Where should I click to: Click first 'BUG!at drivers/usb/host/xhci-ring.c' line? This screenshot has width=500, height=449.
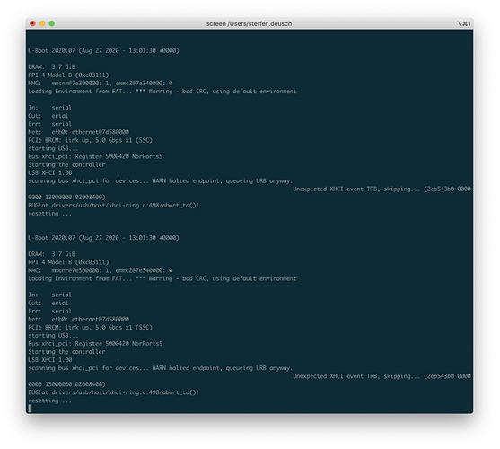113,206
